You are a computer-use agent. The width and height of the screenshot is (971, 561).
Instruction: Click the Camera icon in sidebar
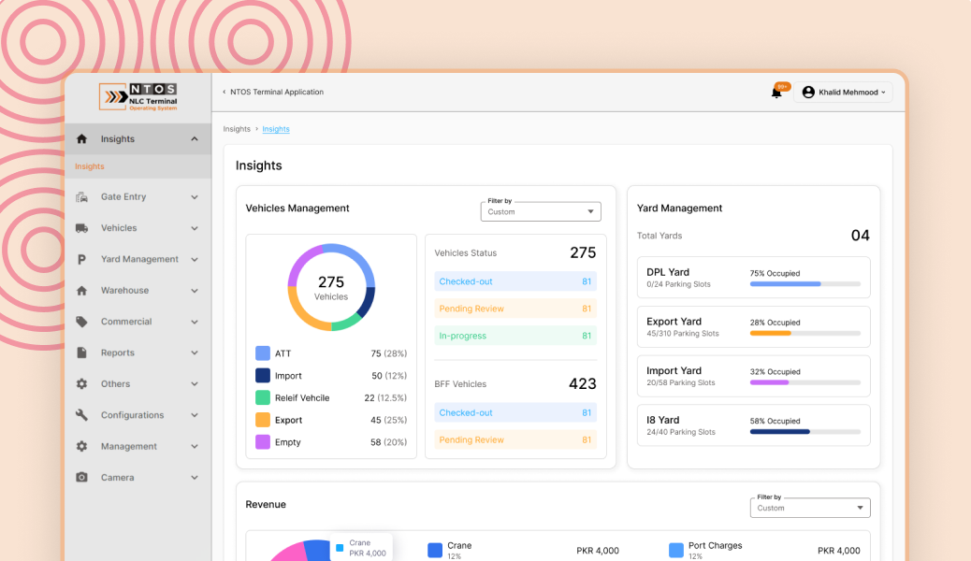[x=81, y=478]
